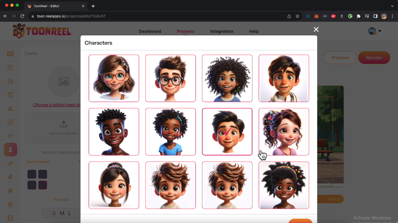
Task: Open the four-dots grid sidebar icon
Action: pos(10,190)
